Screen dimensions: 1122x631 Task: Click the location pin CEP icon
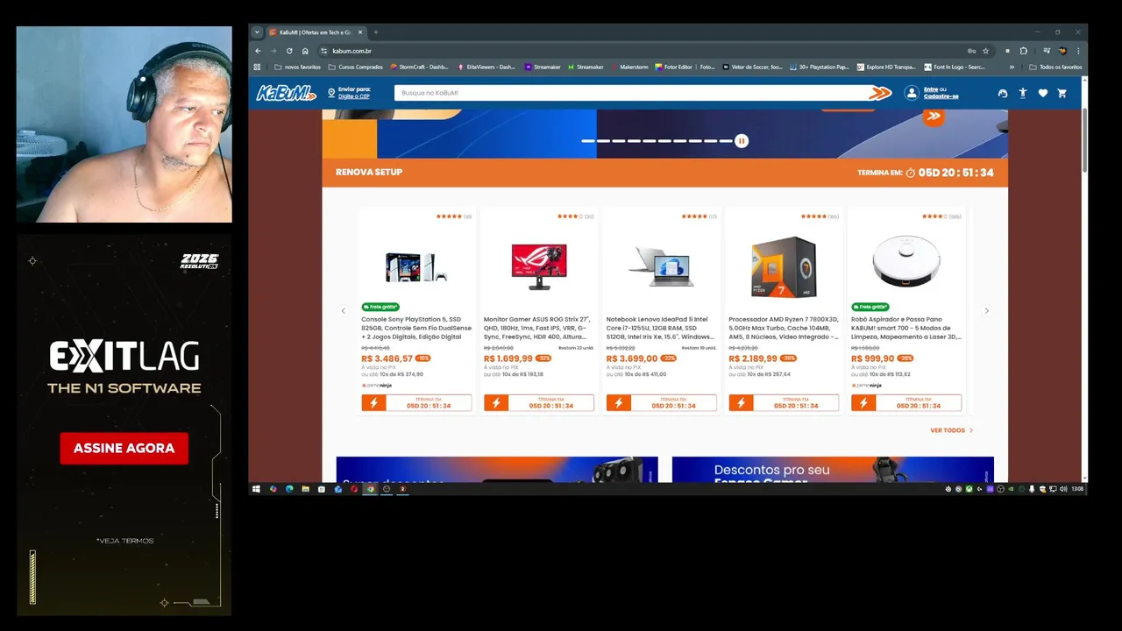(331, 93)
